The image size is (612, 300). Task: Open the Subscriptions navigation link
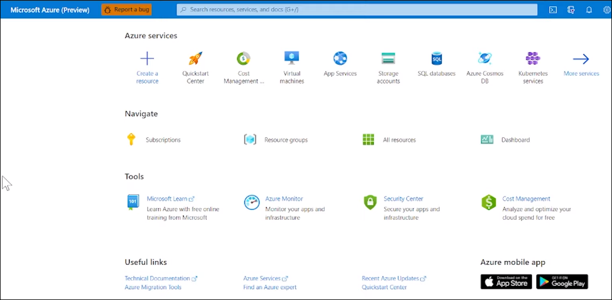163,140
